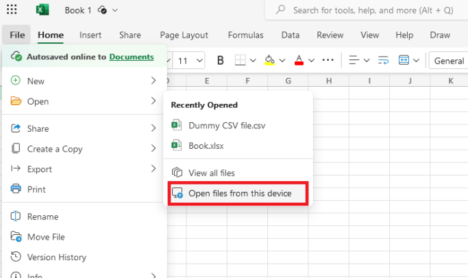
Task: Expand the font color dropdown arrow
Action: click(311, 61)
